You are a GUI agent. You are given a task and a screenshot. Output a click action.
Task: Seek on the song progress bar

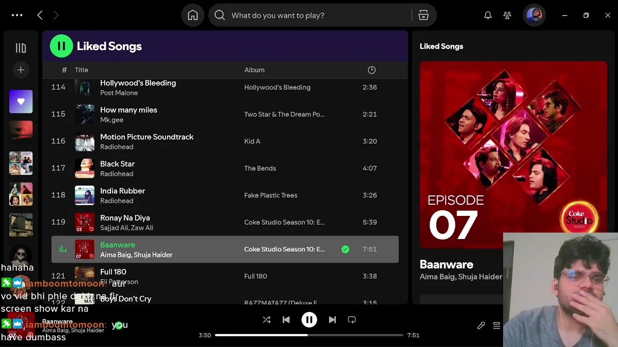(x=309, y=335)
